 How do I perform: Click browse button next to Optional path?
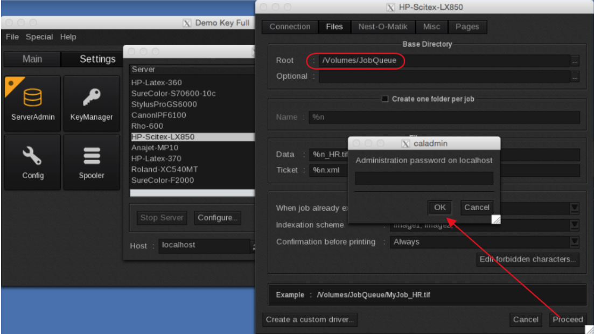[x=575, y=76]
